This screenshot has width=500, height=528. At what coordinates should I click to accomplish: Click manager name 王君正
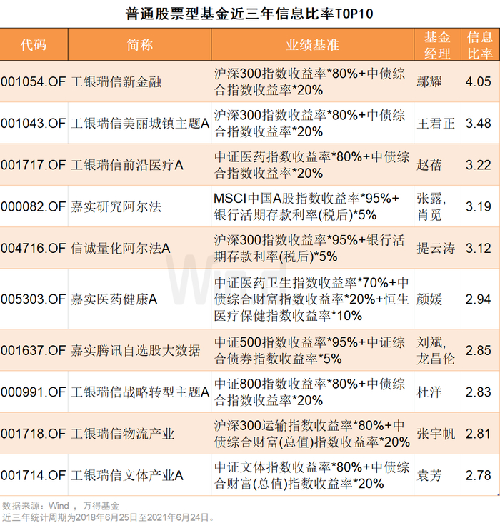click(436, 124)
